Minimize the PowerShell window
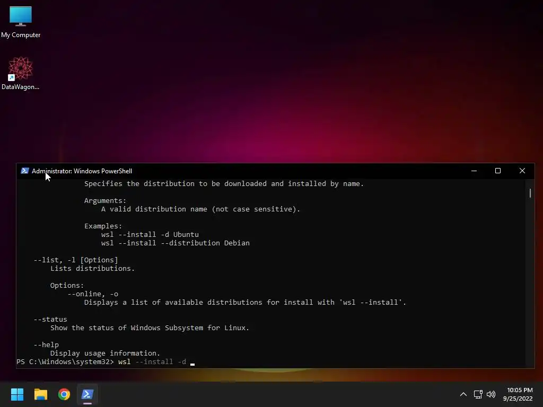This screenshot has height=407, width=543. 474,171
